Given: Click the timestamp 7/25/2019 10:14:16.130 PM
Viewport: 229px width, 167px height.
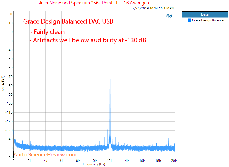Looking at the screenshot, I should click(153, 8).
